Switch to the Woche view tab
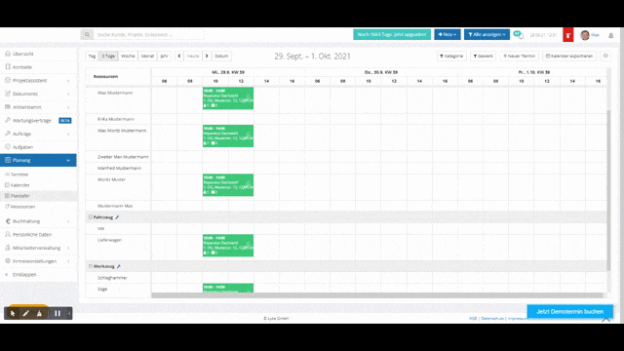Screen dimensions: 624x351 click(128, 57)
